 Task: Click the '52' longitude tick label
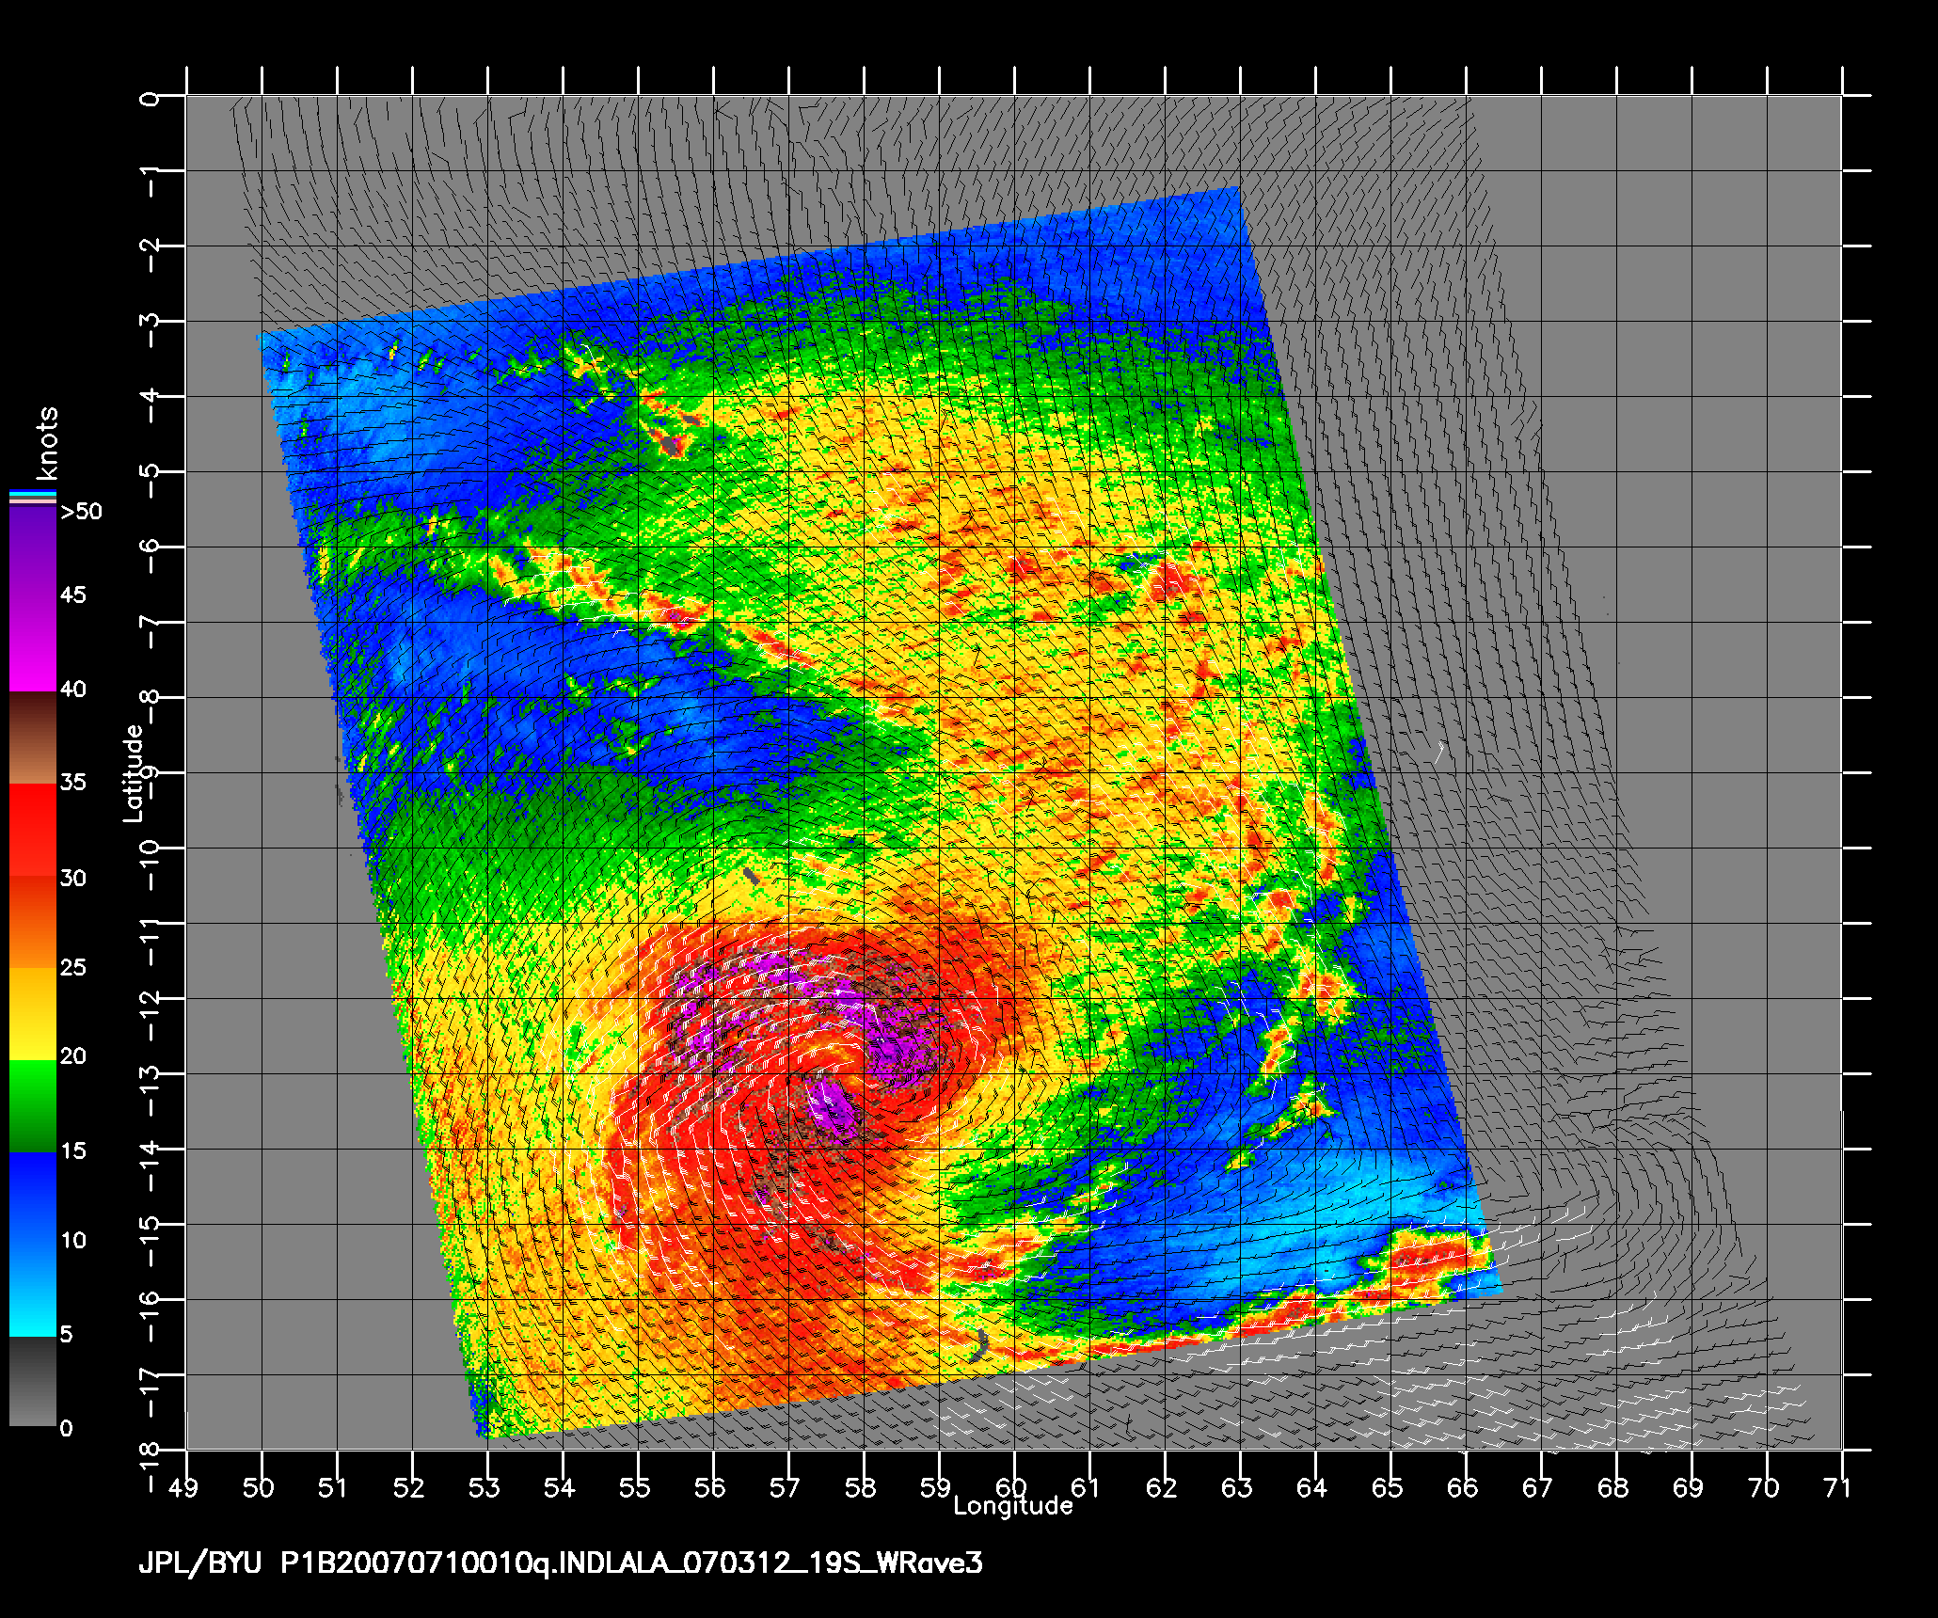(x=409, y=1487)
